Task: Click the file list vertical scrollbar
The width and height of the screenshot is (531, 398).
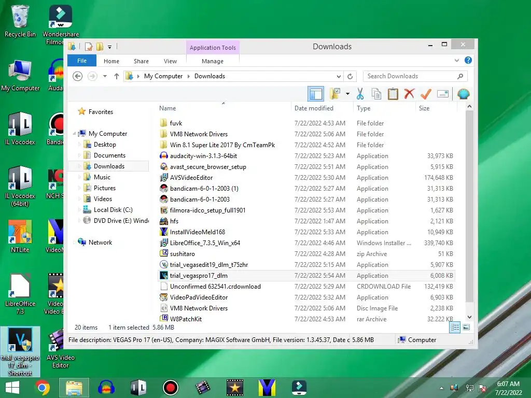Action: point(469,206)
